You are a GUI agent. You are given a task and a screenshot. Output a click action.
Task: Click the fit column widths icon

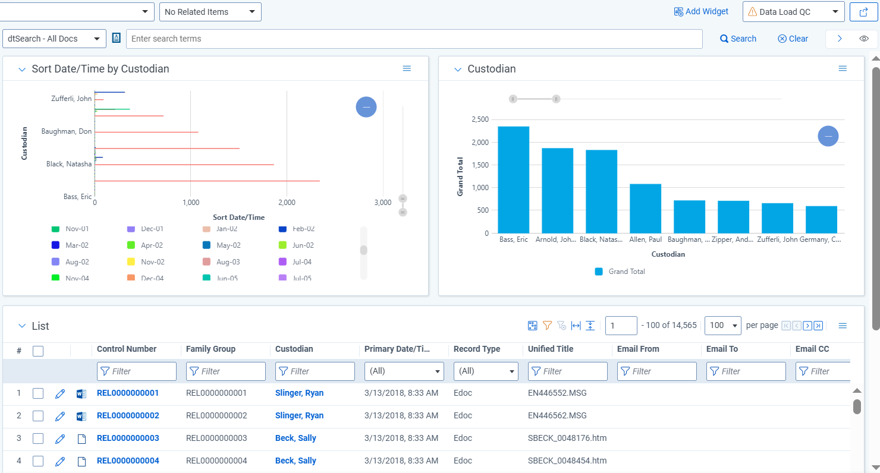576,326
